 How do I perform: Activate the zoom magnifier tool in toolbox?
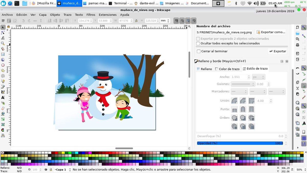click(3, 43)
